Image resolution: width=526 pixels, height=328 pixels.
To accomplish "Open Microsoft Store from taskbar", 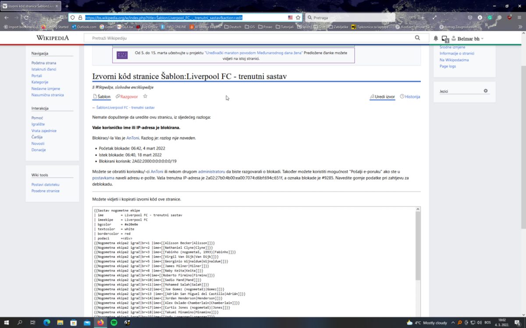I will click(x=74, y=323).
